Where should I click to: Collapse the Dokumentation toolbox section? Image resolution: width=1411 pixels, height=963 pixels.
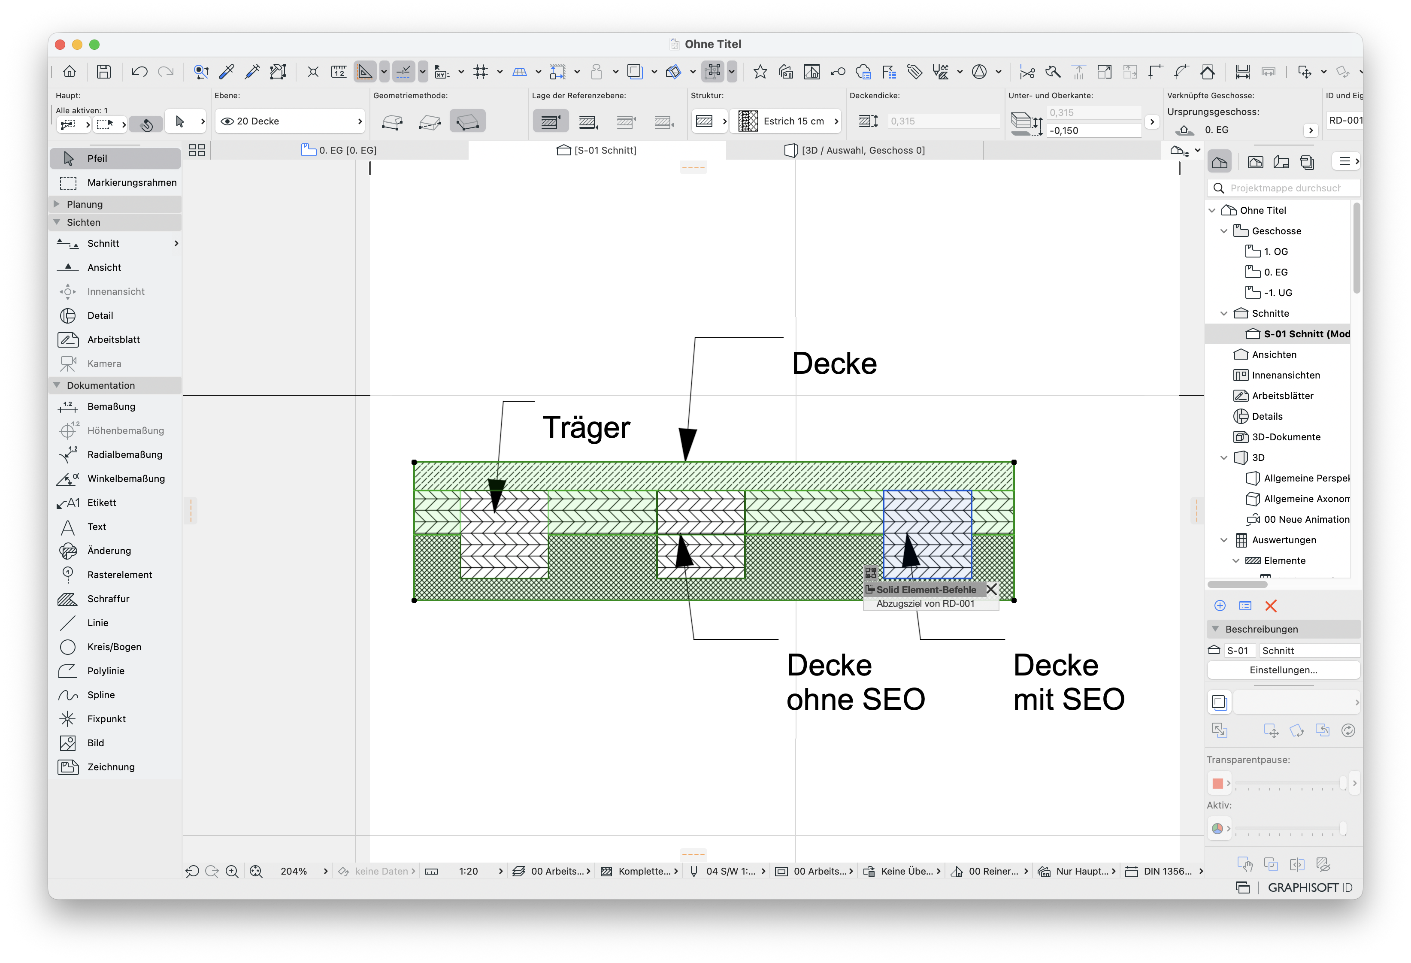click(57, 385)
